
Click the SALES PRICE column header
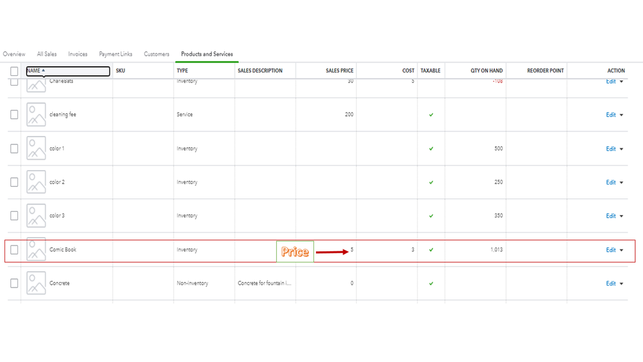340,71
